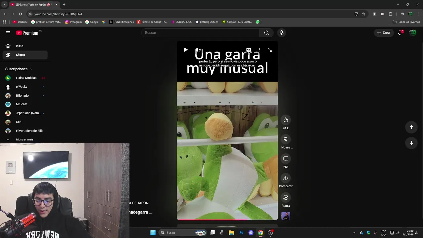This screenshot has height=238, width=423.
Task: Open the Todos los favoritos folder
Action: [x=406, y=22]
